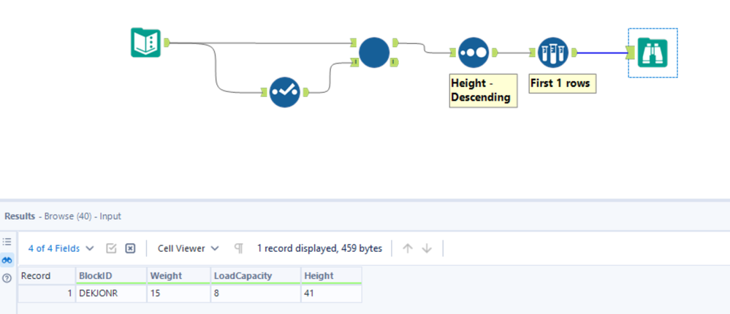Click the Weight column header
This screenshot has height=314, width=730.
click(179, 275)
